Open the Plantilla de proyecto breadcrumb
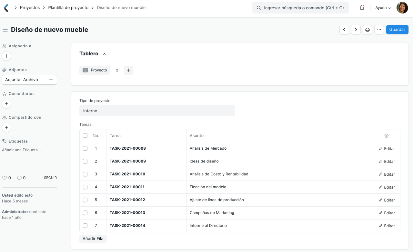The height and width of the screenshot is (252, 413). click(68, 7)
